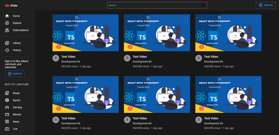Select the Live category label
This screenshot has width=279, height=135.
pyautogui.click(x=15, y=129)
